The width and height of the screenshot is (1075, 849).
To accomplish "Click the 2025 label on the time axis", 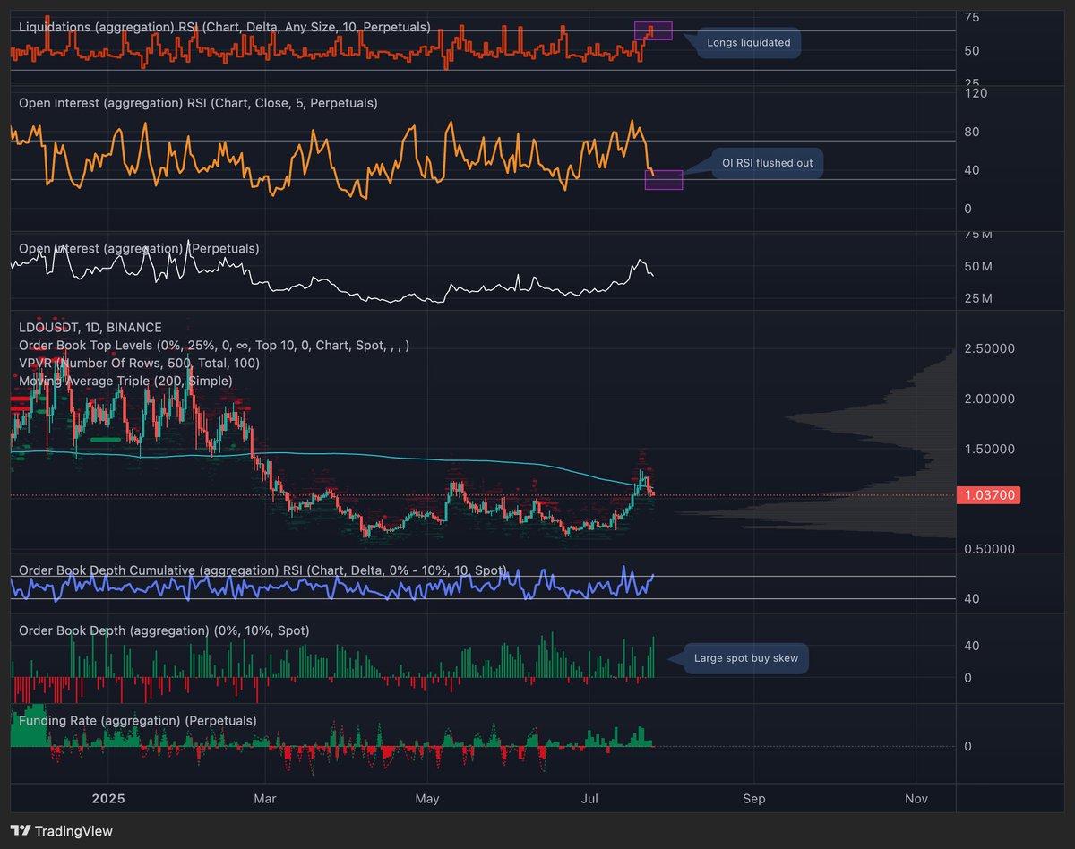I will click(107, 798).
